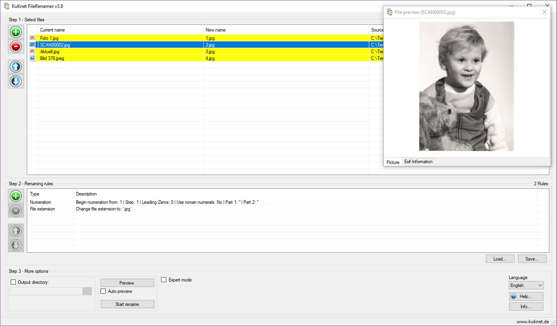Load saved renaming rules
This screenshot has height=326, width=557.
point(500,258)
